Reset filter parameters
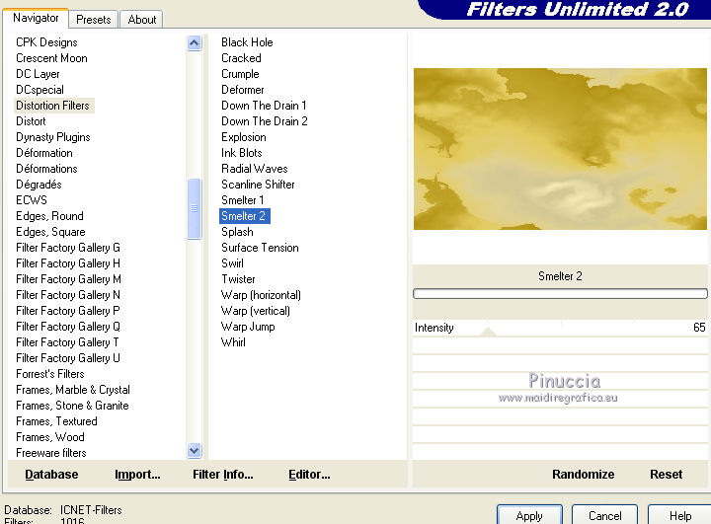The image size is (711, 524). tap(666, 474)
